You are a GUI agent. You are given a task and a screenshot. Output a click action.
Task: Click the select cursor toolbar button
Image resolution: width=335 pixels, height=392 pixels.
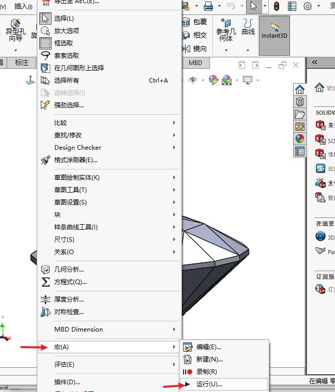tap(254, 6)
